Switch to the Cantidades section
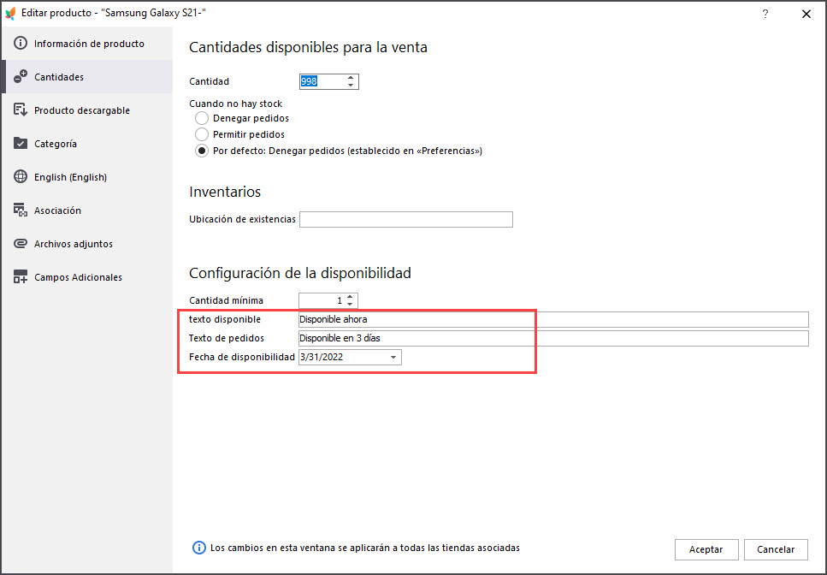 (87, 76)
